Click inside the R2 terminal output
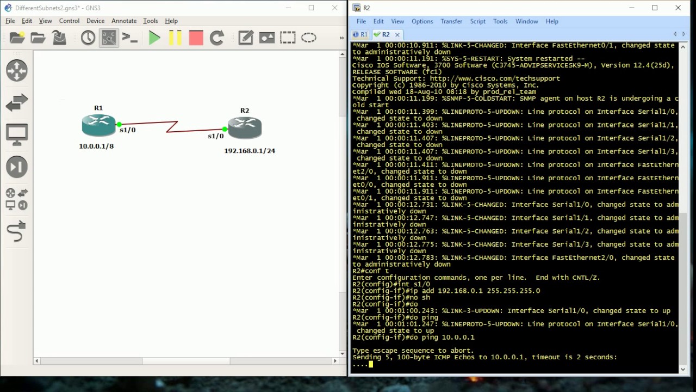 pyautogui.click(x=515, y=207)
